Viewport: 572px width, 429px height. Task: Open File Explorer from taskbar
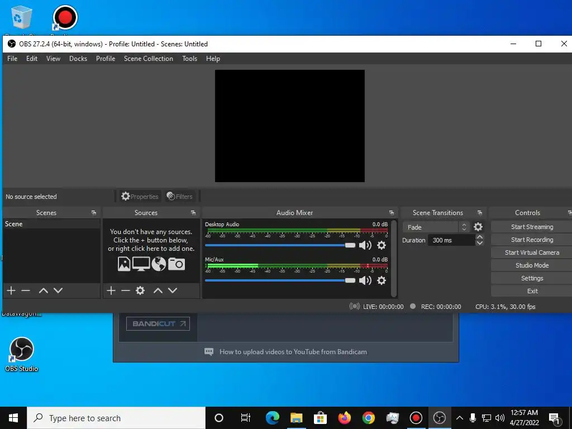(x=296, y=418)
